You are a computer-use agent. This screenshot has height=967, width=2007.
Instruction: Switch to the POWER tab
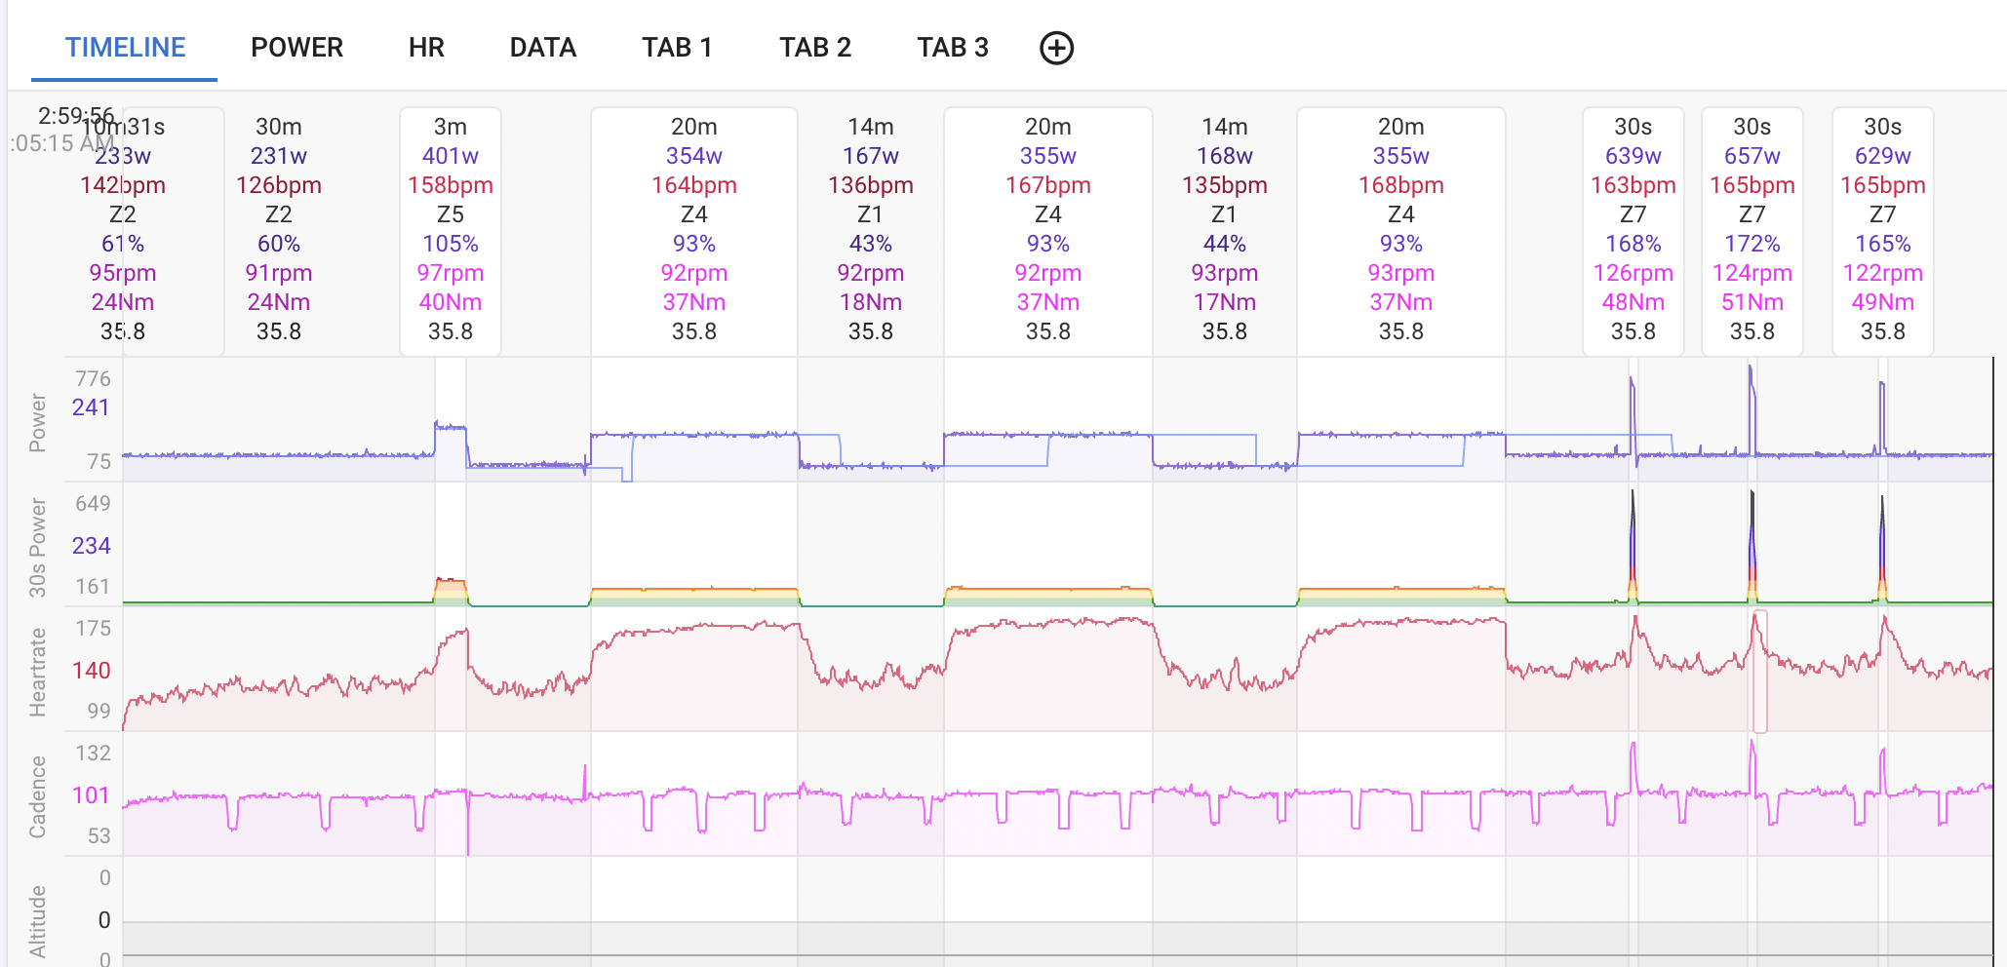click(296, 48)
